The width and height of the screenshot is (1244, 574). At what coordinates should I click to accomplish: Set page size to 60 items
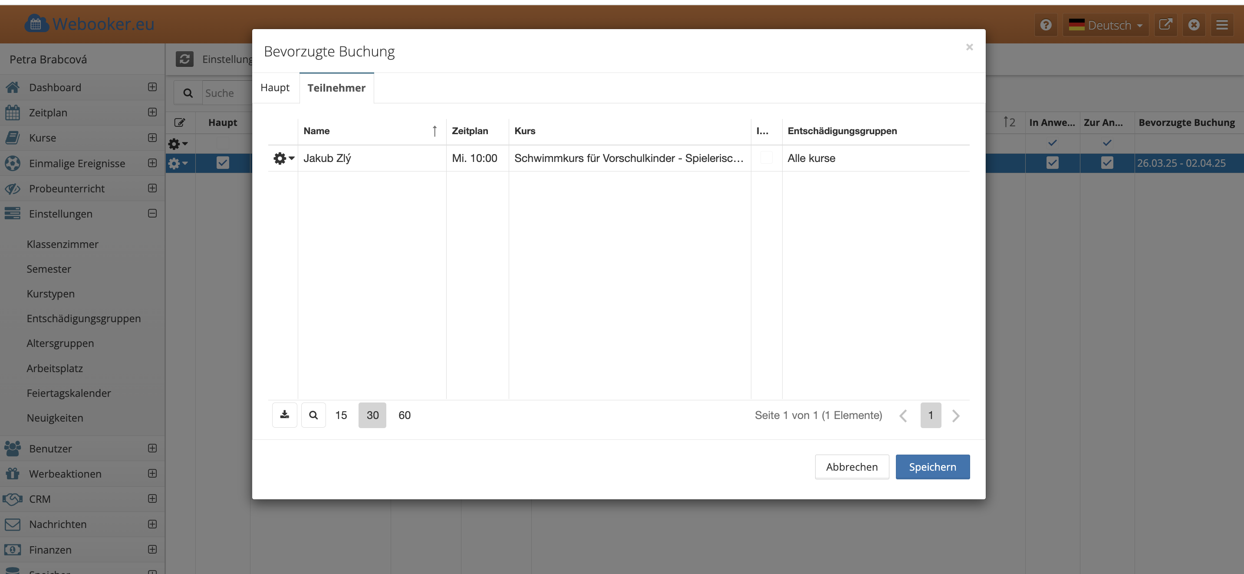coord(404,415)
